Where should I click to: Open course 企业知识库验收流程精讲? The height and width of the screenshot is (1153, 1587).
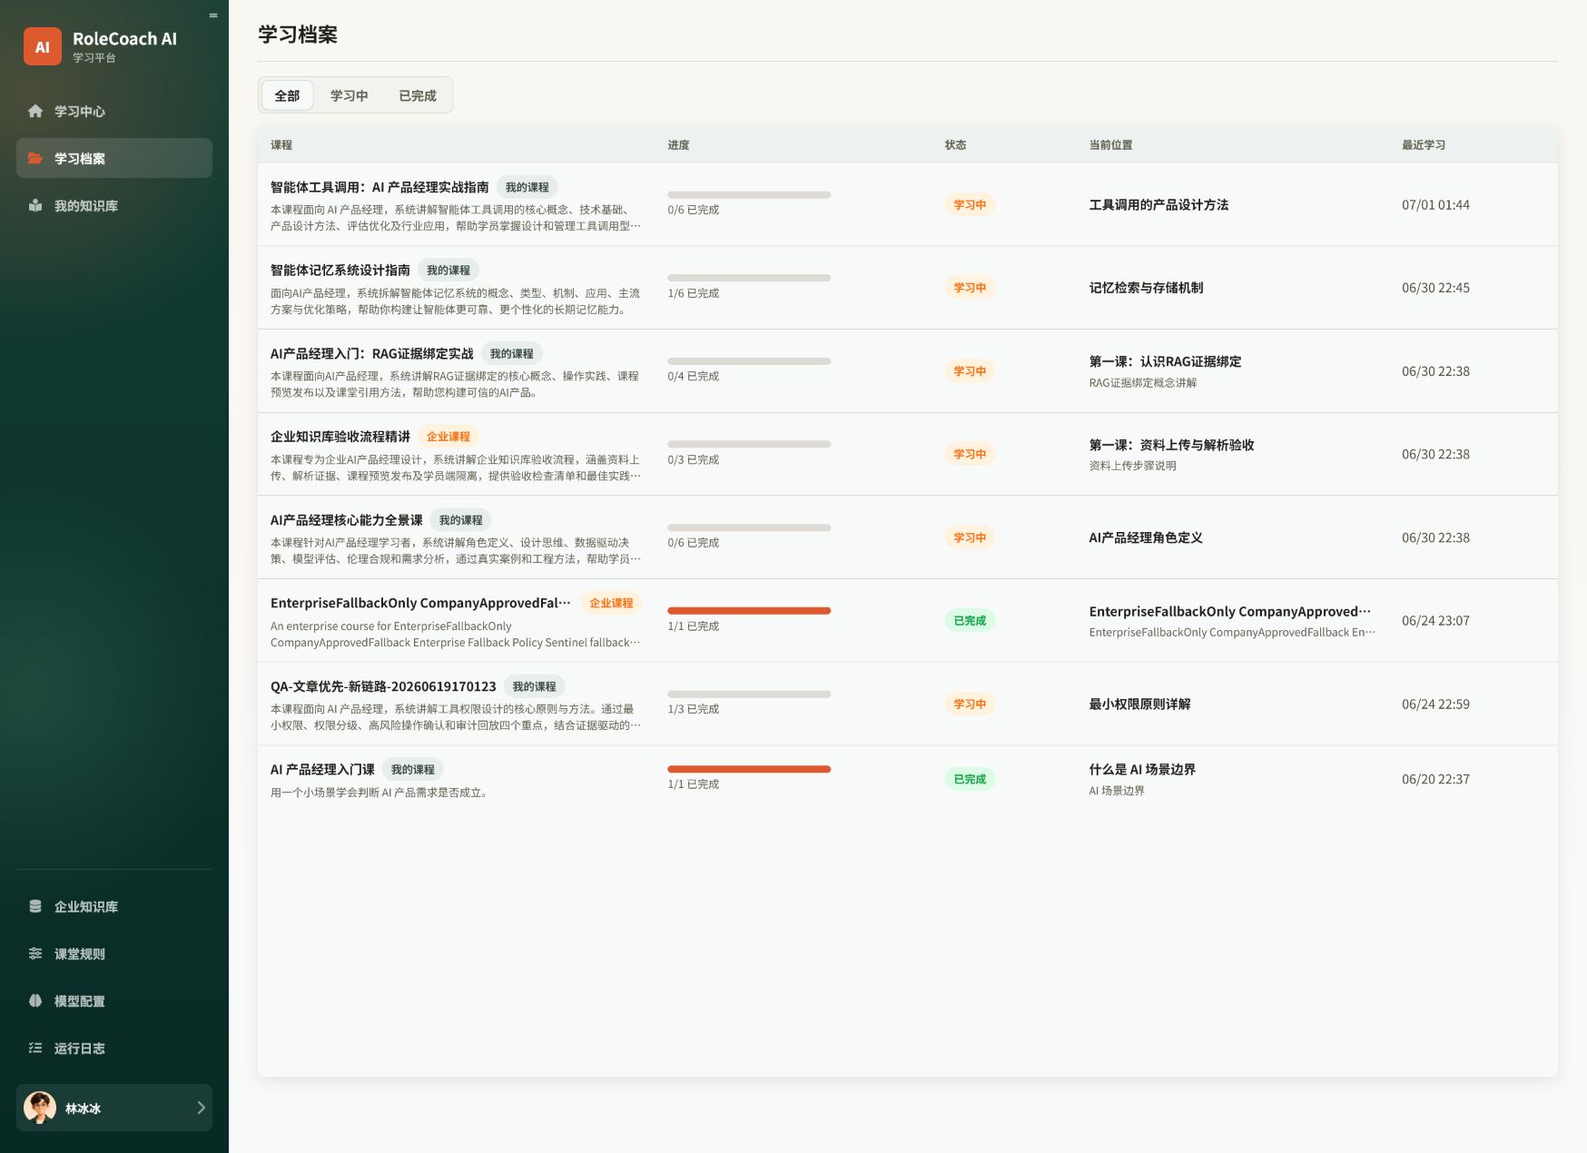click(340, 437)
